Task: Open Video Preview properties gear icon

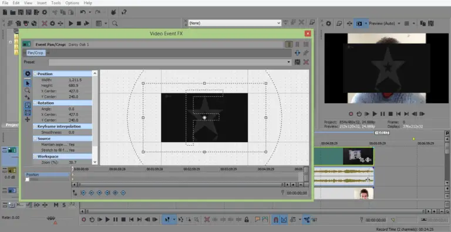Action: (328, 23)
